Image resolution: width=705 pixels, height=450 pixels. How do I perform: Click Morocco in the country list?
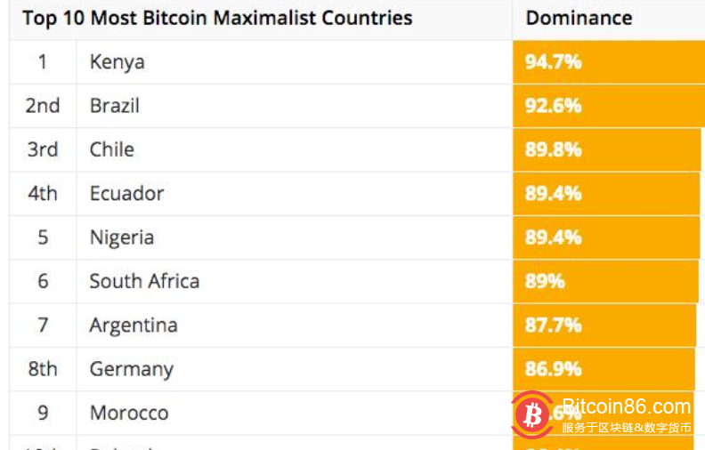click(x=128, y=413)
